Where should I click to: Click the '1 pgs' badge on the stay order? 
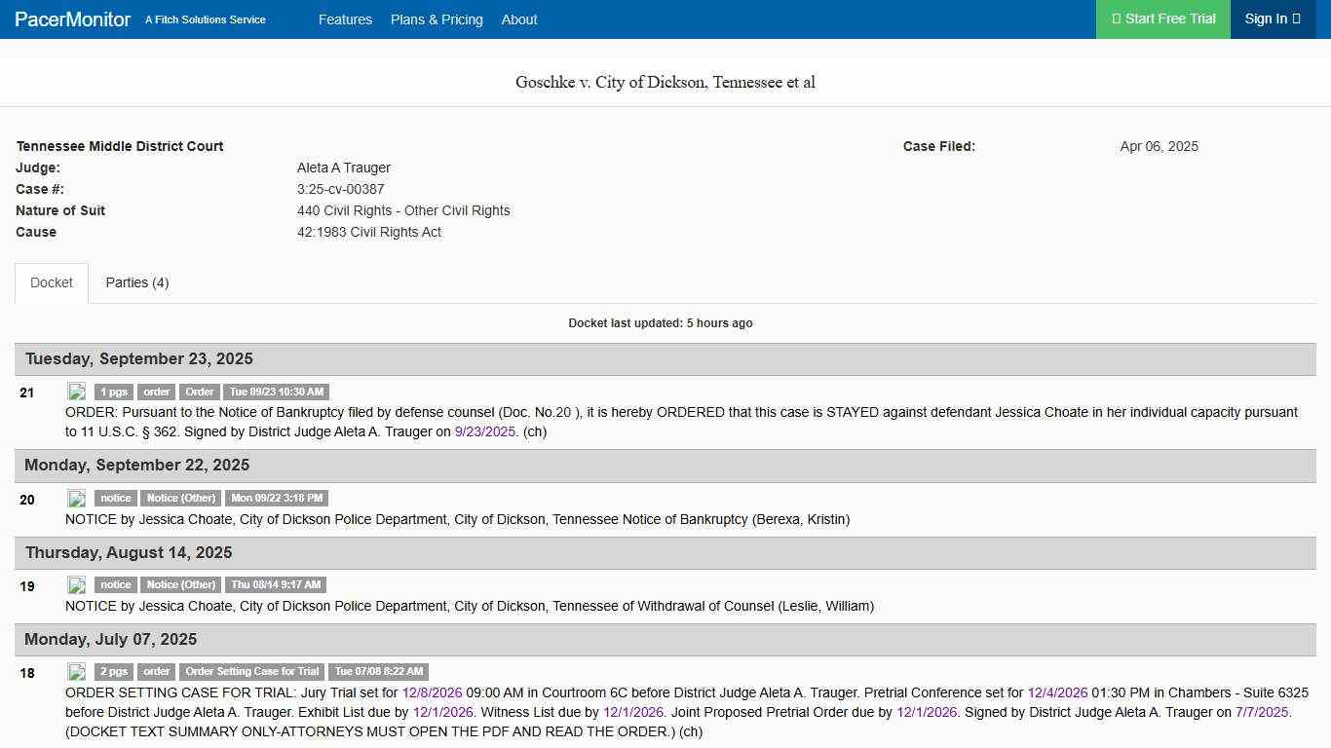point(113,392)
